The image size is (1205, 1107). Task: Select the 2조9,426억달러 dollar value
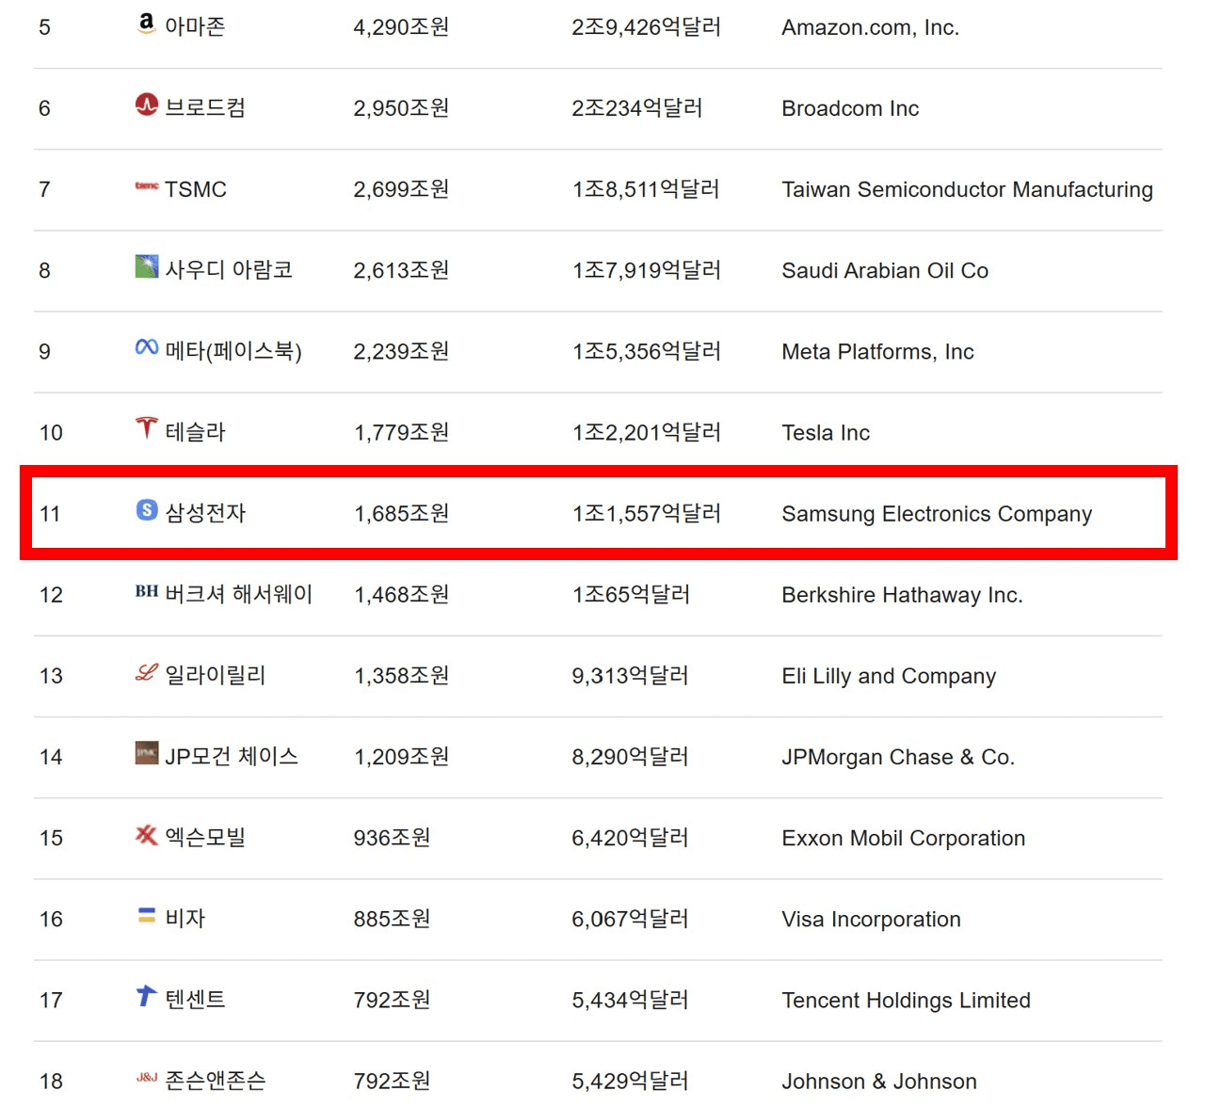click(x=646, y=27)
